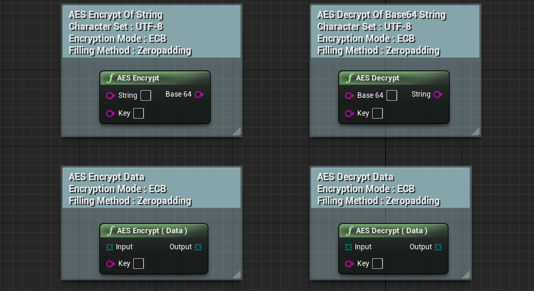Click the Key pin on AES Encrypt ( Data )
The image size is (534, 291).
click(111, 264)
